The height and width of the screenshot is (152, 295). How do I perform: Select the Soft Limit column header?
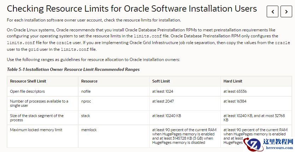[161, 81]
